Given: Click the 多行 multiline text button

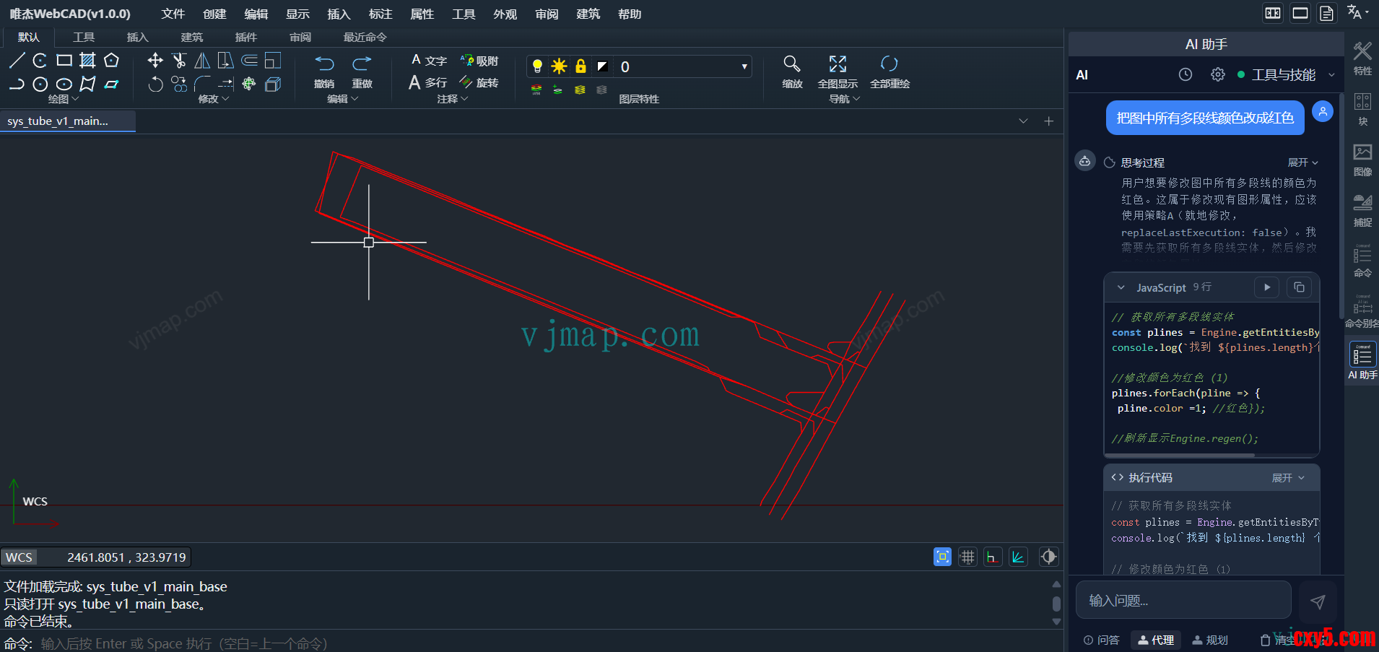Looking at the screenshot, I should click(x=428, y=83).
